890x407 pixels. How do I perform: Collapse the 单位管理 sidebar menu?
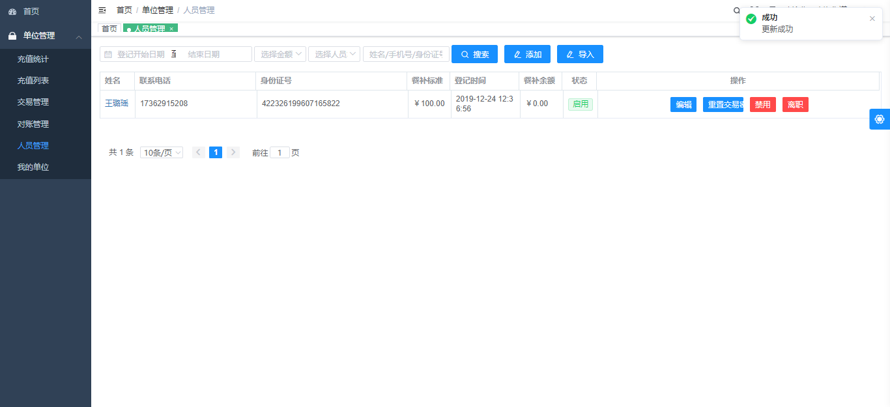coord(79,36)
